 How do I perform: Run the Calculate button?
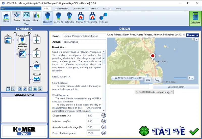[195, 18]
